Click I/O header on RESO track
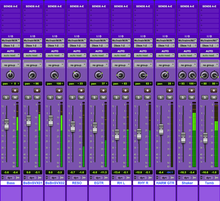This screenshot has height=201, width=220. (77, 36)
